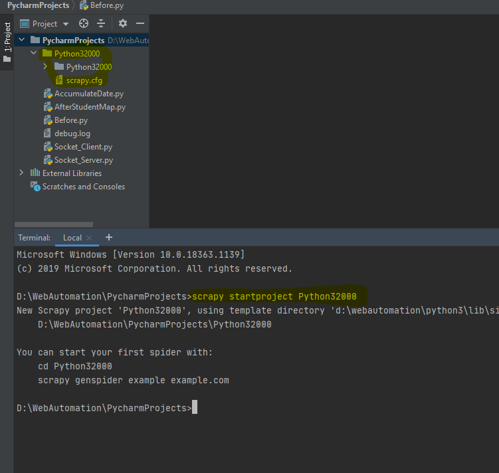
Task: Click the External Libraries bars icon
Action: [35, 173]
